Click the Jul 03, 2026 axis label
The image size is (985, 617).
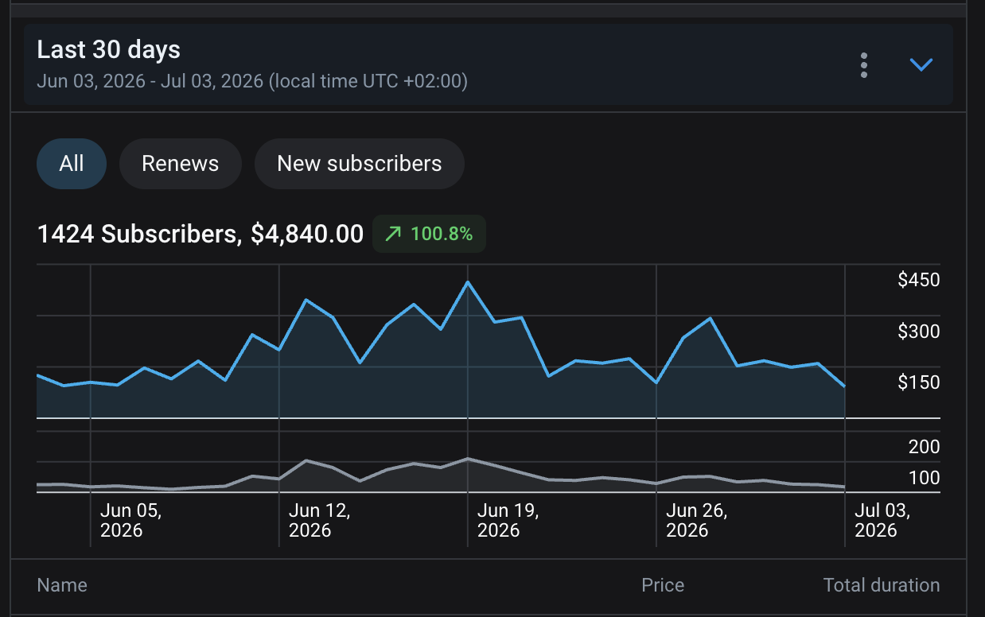(882, 520)
